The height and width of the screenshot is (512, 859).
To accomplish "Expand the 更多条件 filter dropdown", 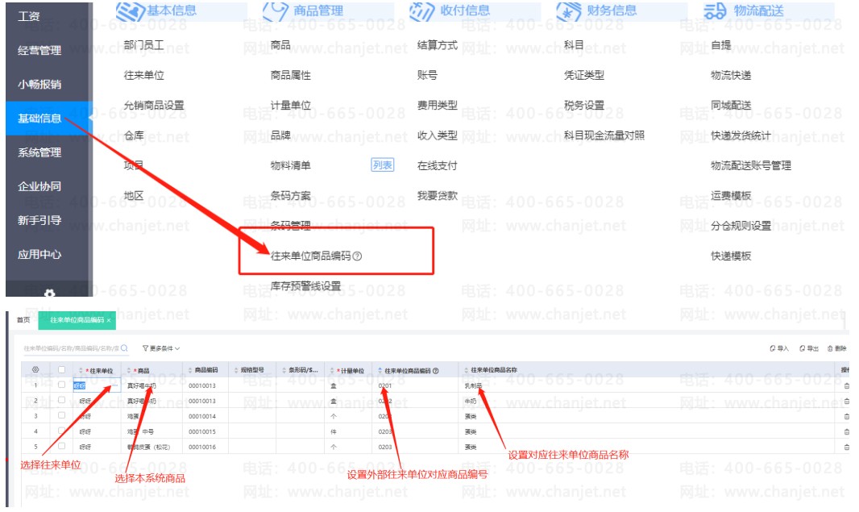I will coord(161,348).
